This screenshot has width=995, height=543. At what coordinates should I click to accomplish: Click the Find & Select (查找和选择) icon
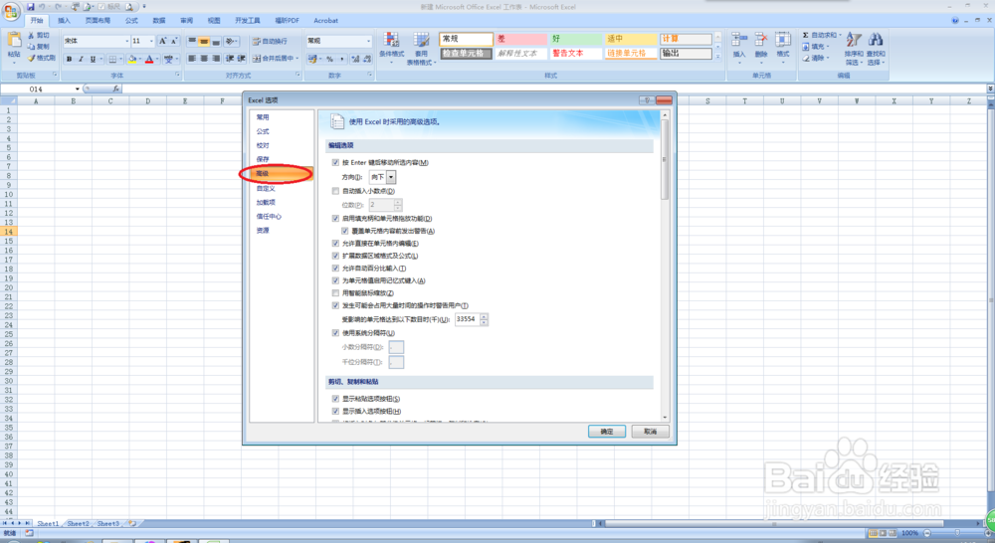[876, 41]
